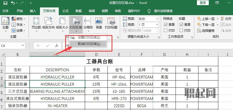Toggle the 标题 查看 checkbox
This screenshot has height=110, width=233.
click(x=181, y=25)
